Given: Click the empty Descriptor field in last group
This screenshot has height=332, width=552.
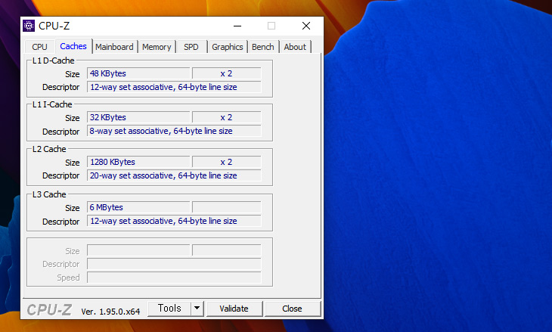Looking at the screenshot, I should tap(174, 264).
